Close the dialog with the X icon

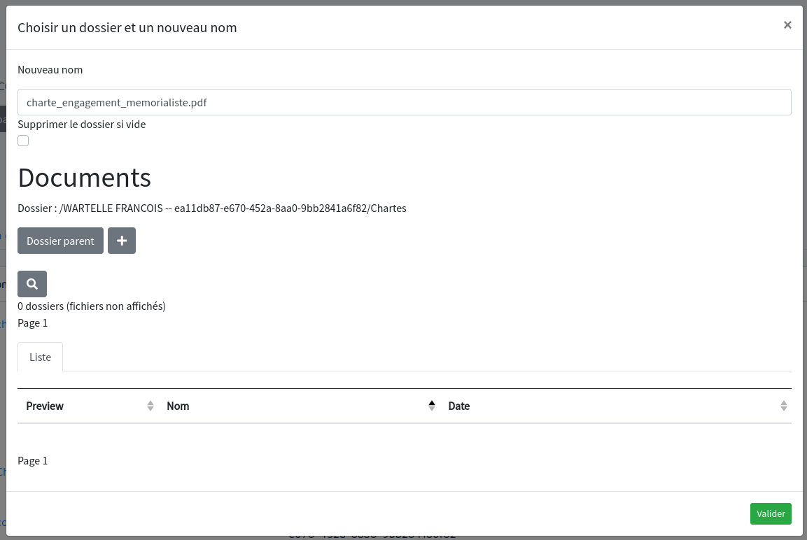tap(787, 25)
